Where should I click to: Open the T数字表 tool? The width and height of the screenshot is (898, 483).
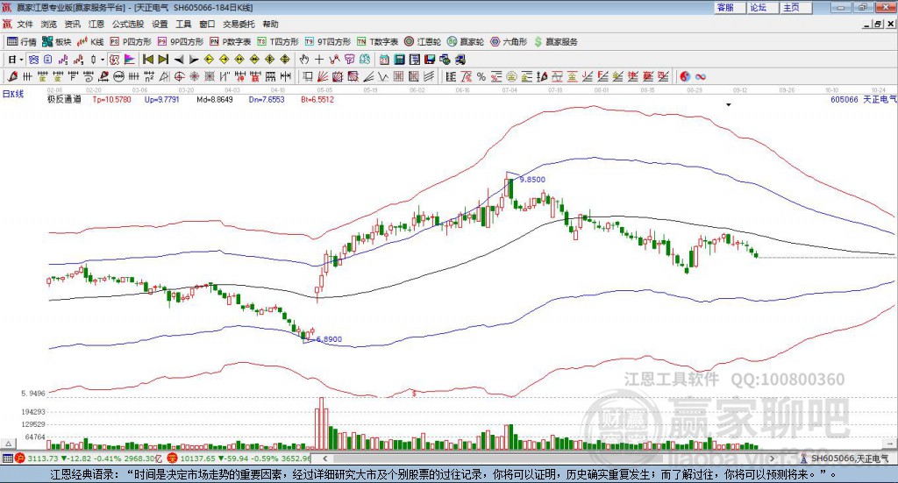(377, 42)
